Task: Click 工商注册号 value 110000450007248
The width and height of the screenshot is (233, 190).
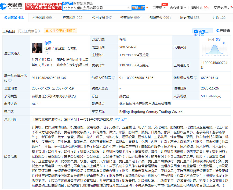Action: tap(214, 65)
